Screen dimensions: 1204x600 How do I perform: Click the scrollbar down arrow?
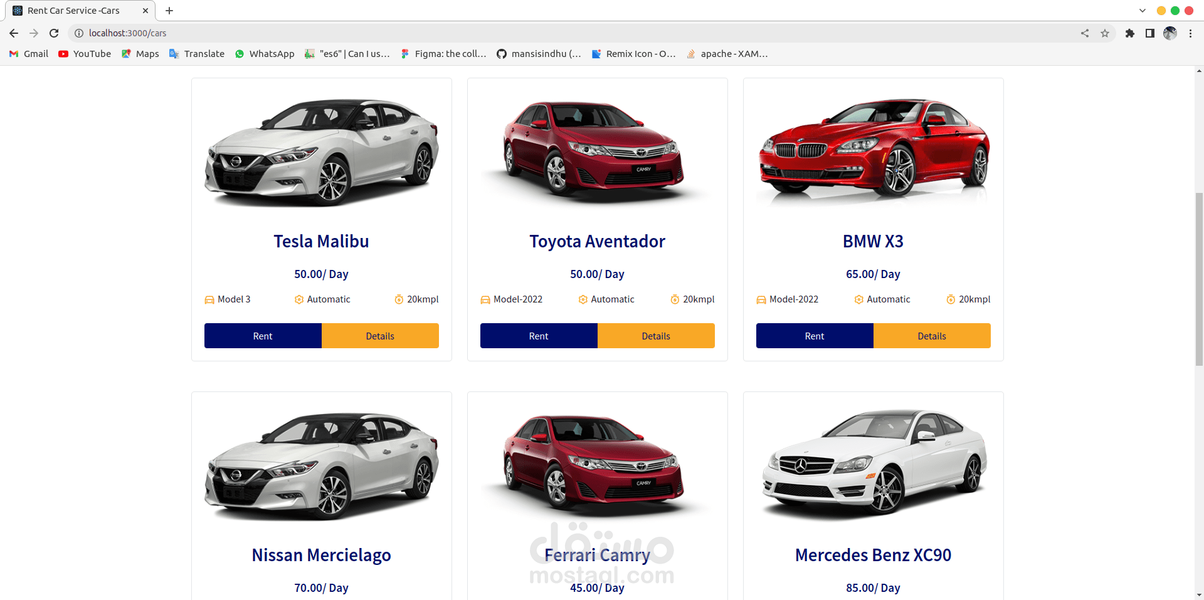[1199, 595]
